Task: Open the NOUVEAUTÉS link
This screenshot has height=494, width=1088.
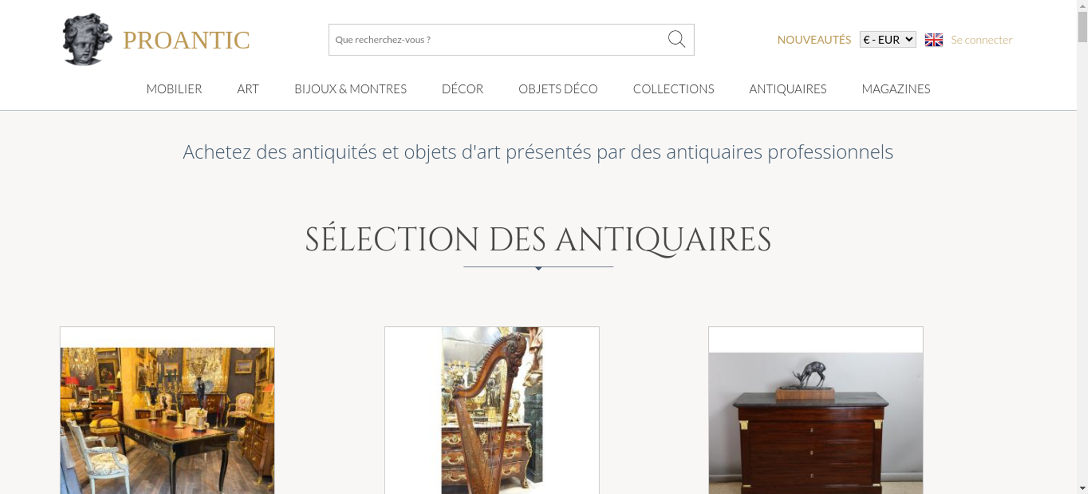Action: click(x=814, y=40)
